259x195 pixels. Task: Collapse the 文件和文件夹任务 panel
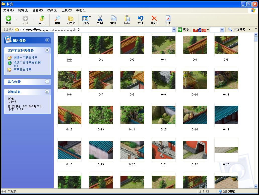point(47,50)
